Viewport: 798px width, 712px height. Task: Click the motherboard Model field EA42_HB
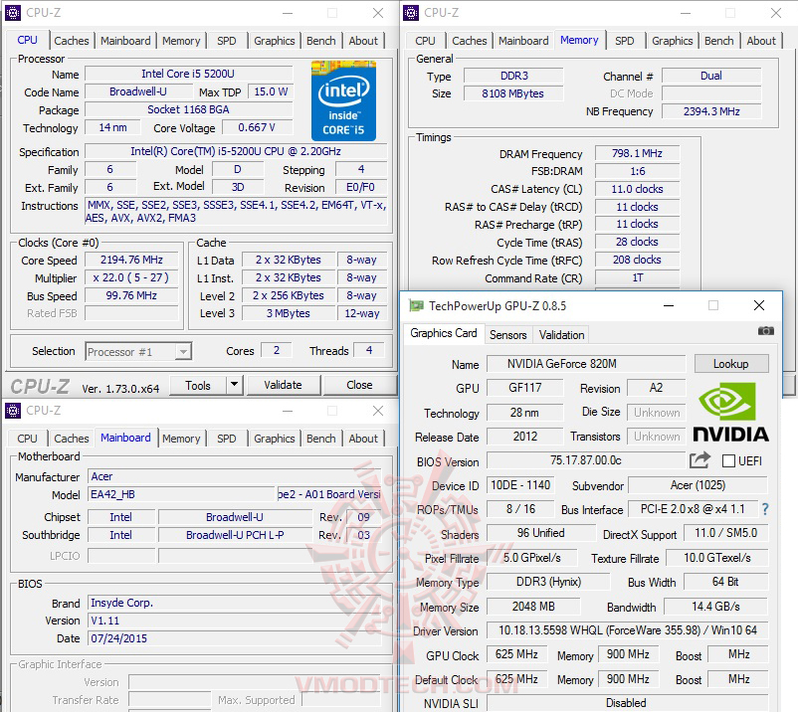coord(182,494)
